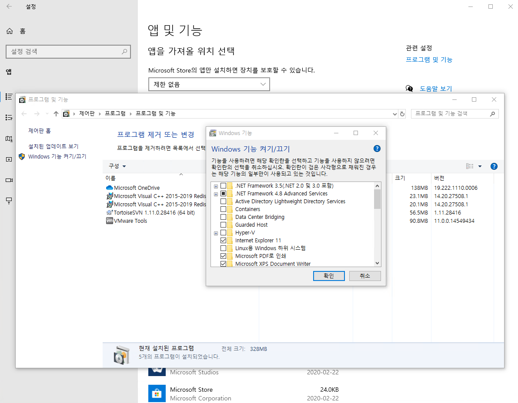The height and width of the screenshot is (403, 518).
Task: Click the Windows Features list scrollbar thumb
Action: [377, 199]
